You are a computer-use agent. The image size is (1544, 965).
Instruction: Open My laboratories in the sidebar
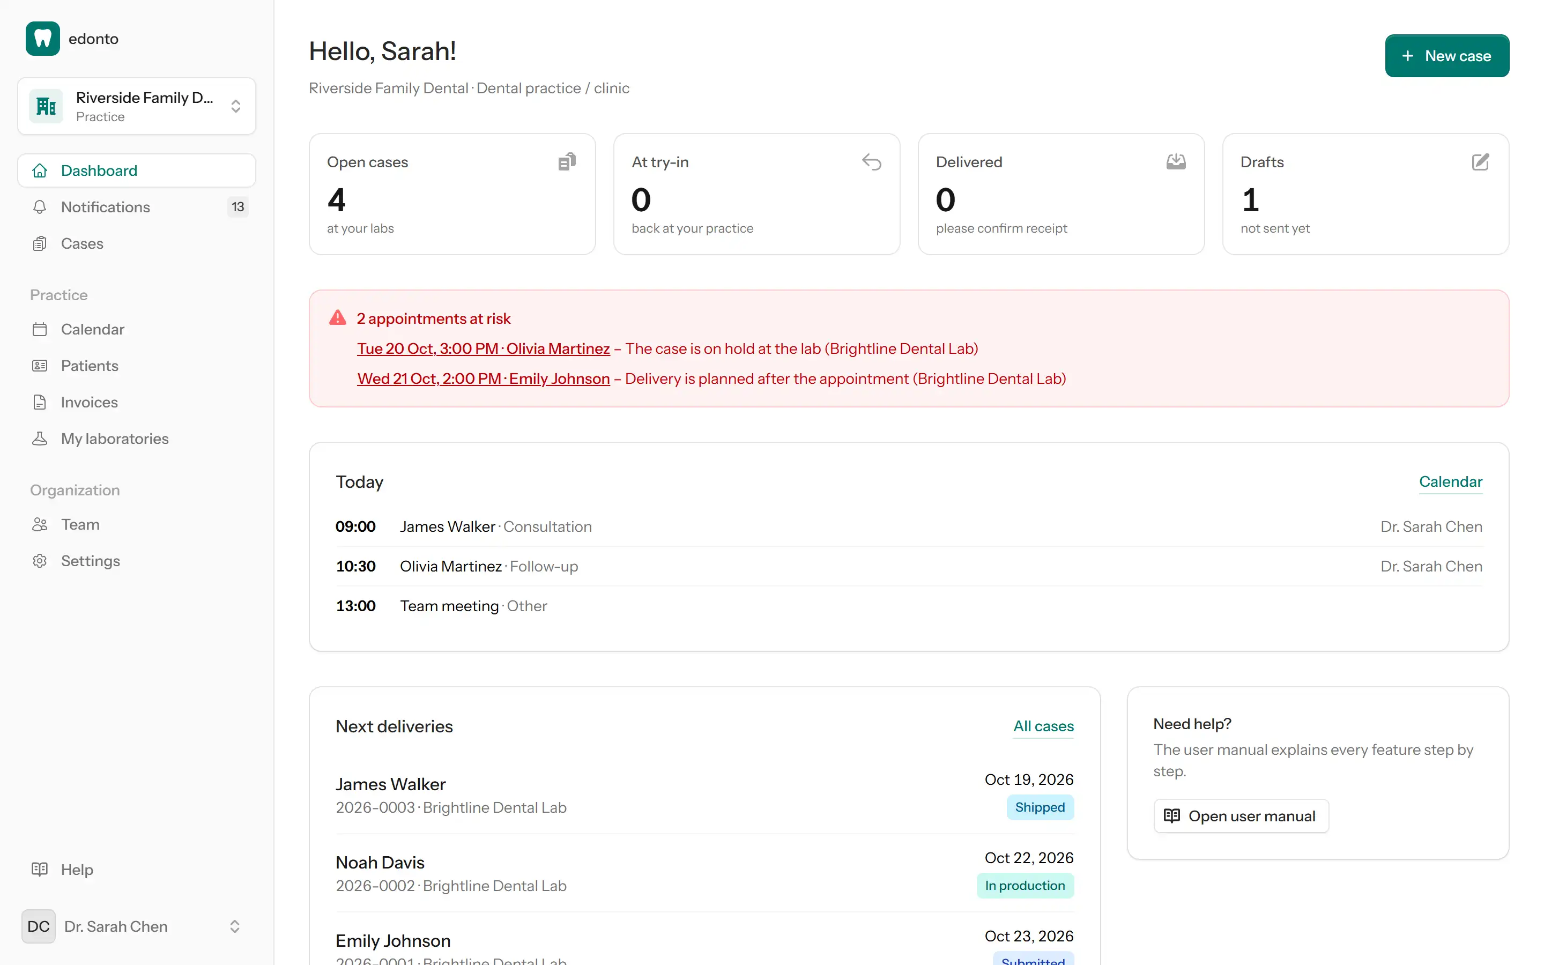point(137,439)
